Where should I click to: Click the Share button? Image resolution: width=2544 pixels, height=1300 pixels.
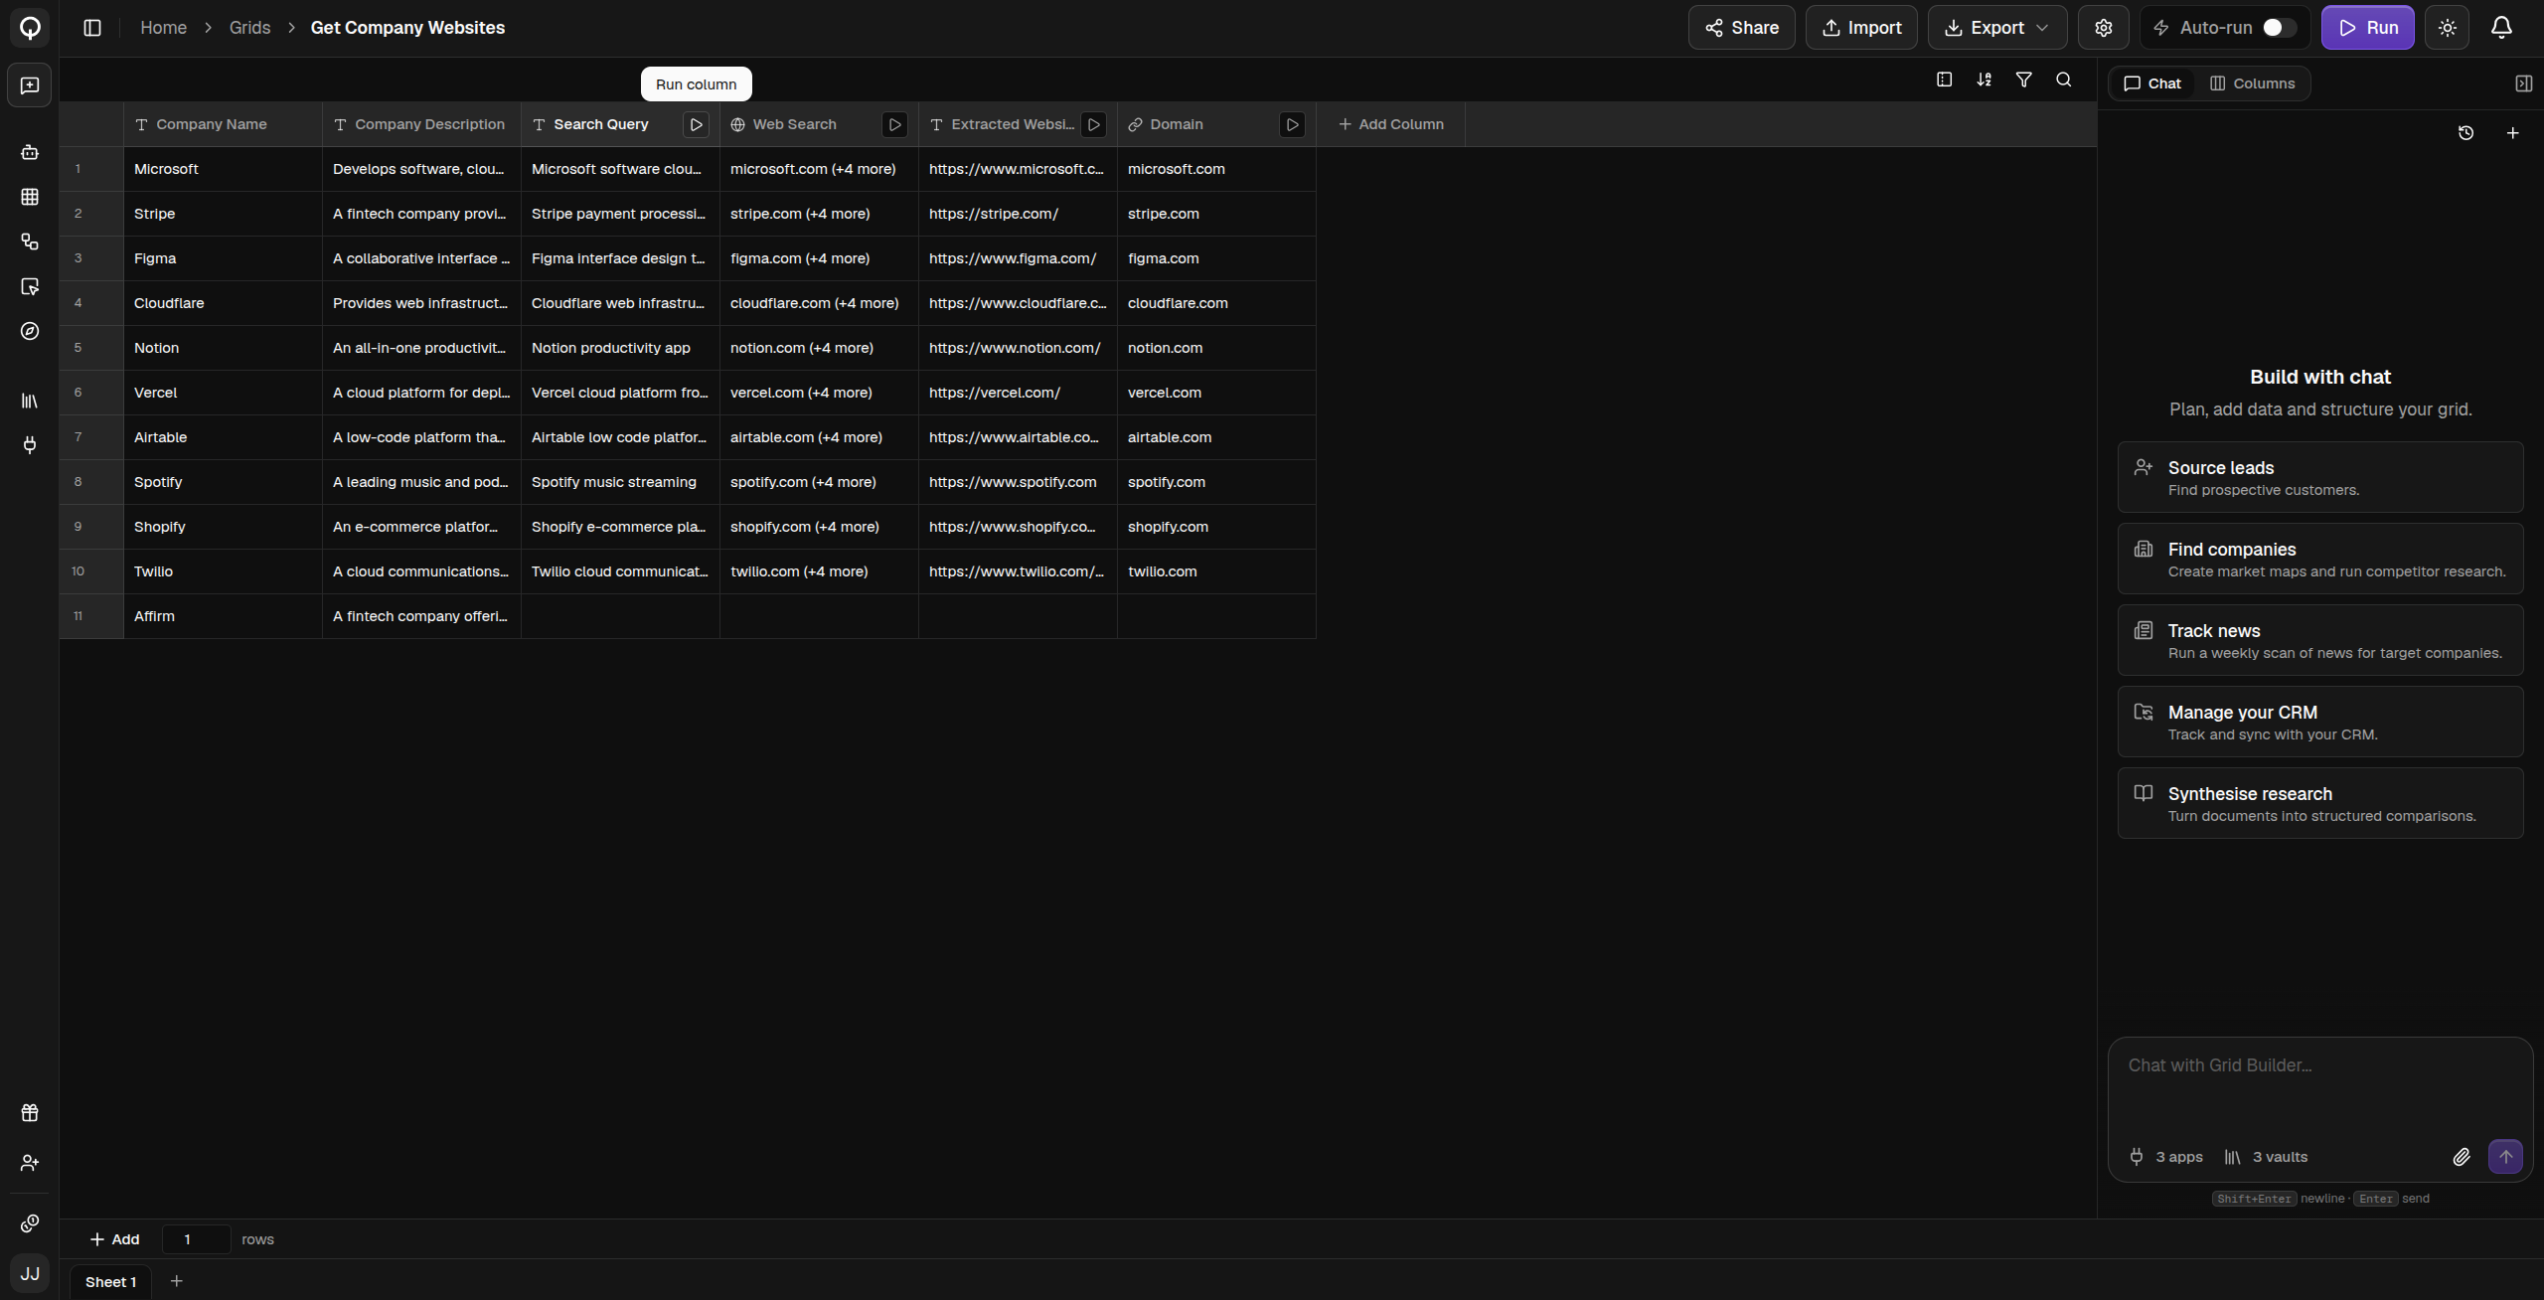click(1741, 28)
